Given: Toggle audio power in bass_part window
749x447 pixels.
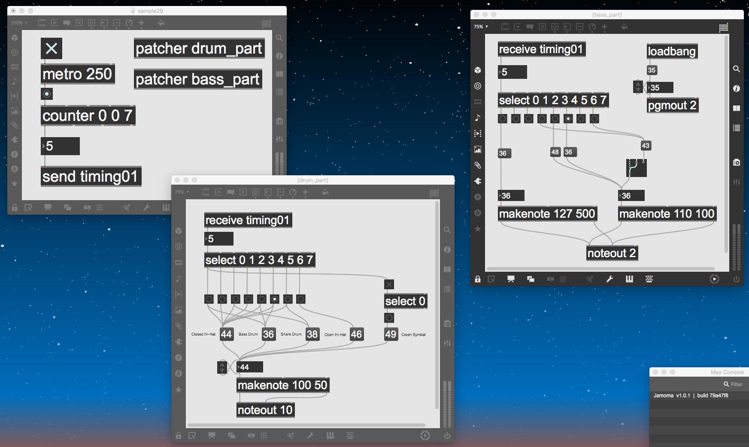Looking at the screenshot, I should (737, 279).
